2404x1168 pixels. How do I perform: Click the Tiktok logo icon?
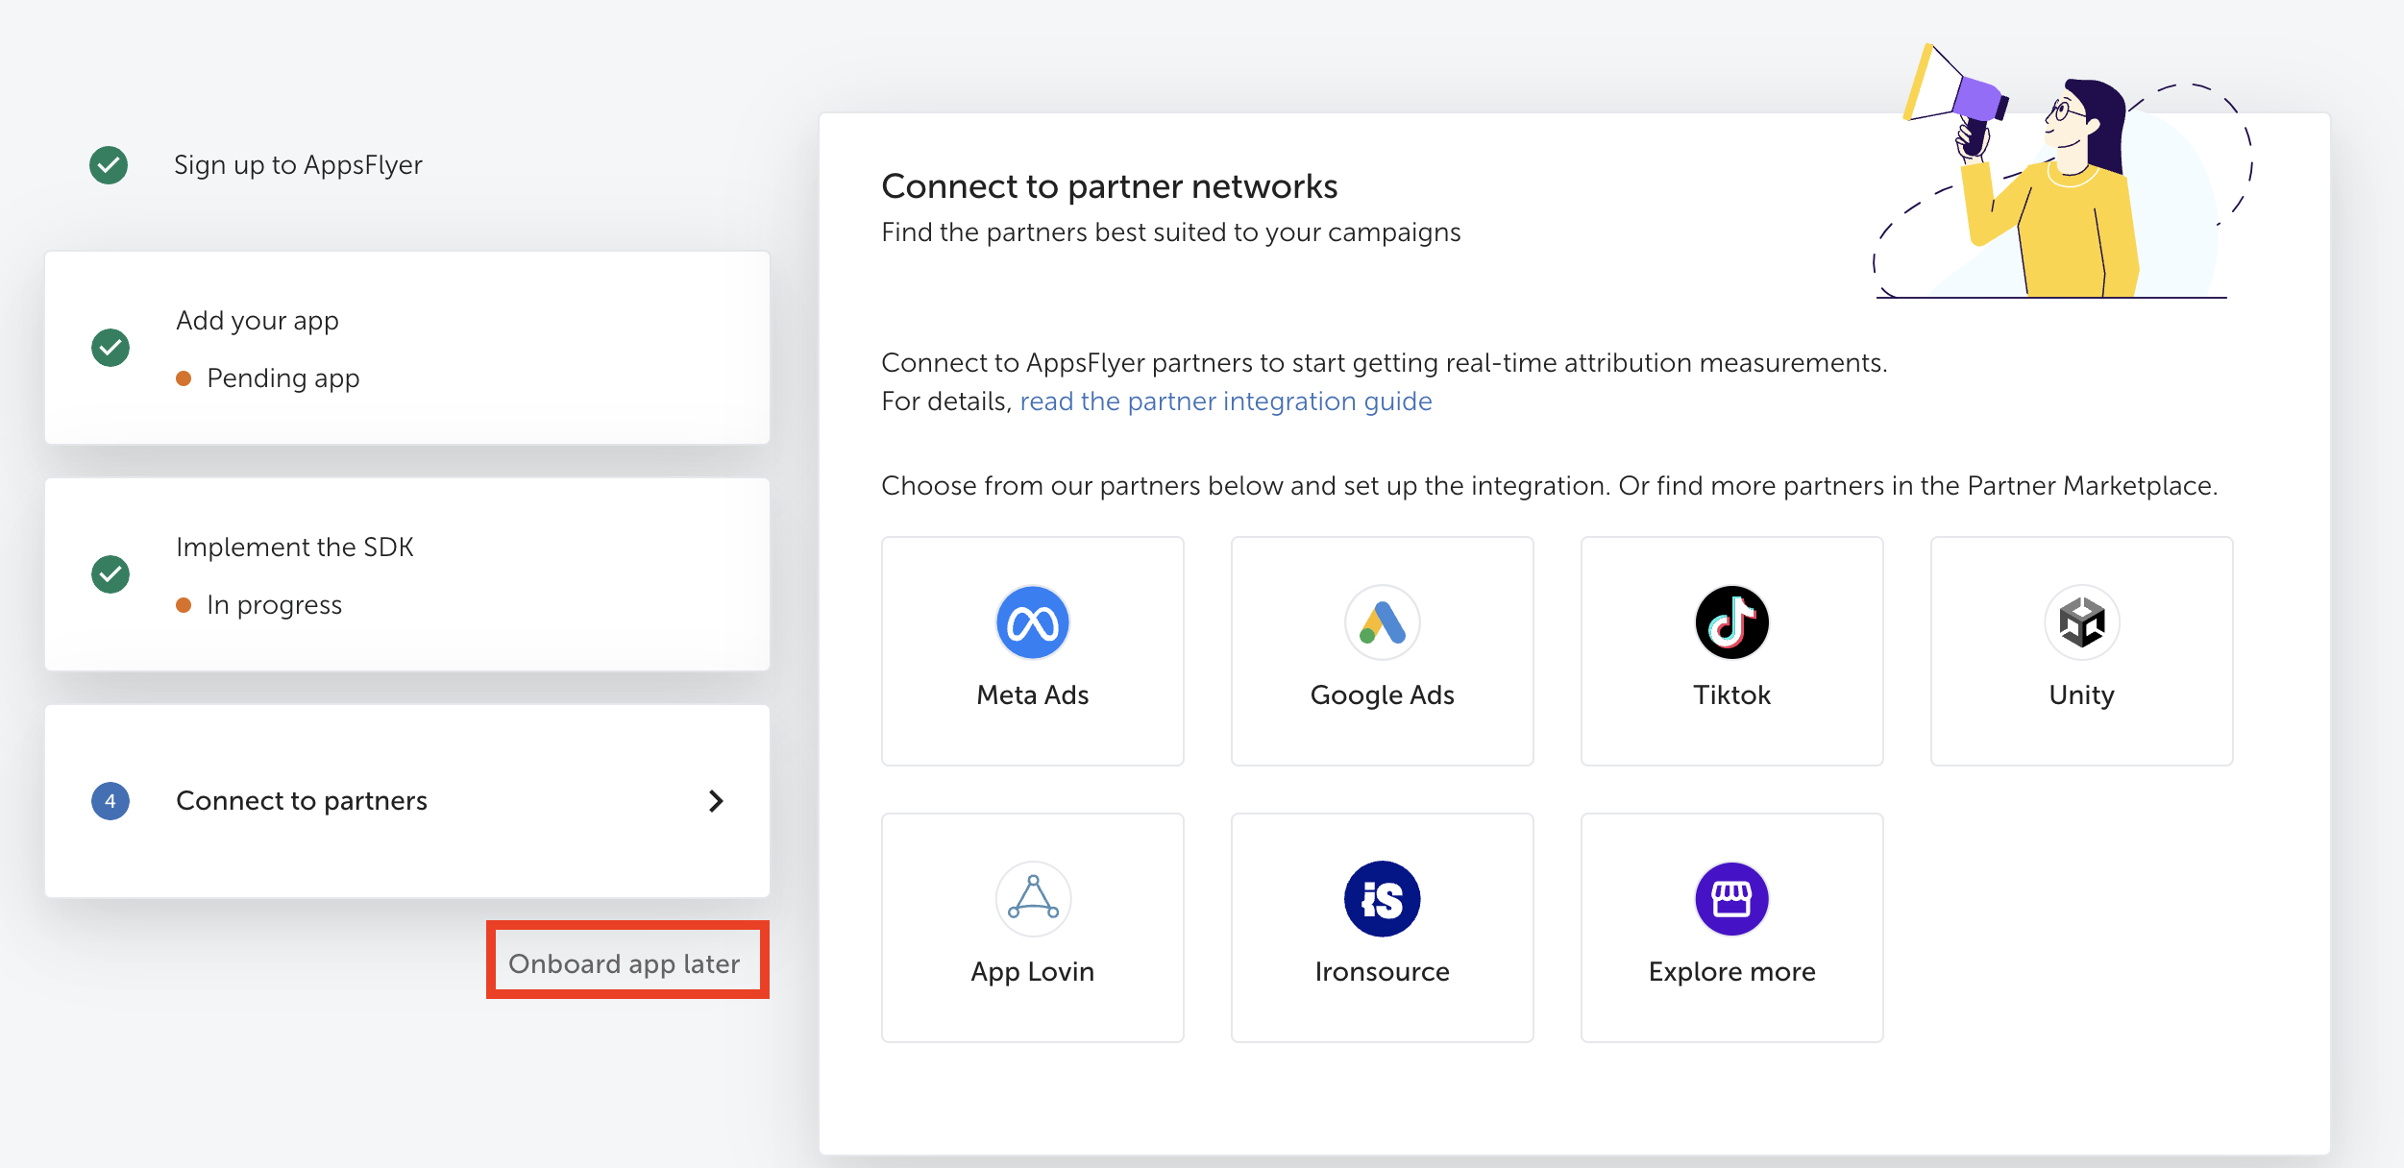tap(1731, 622)
